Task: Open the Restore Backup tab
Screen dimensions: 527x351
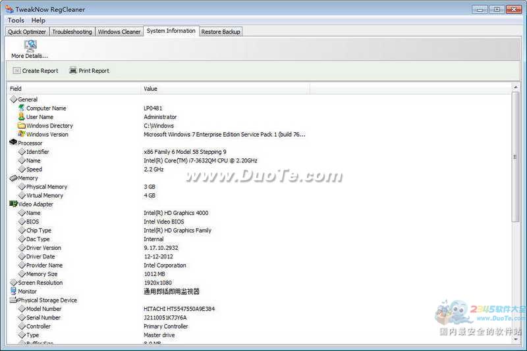Action: (221, 32)
